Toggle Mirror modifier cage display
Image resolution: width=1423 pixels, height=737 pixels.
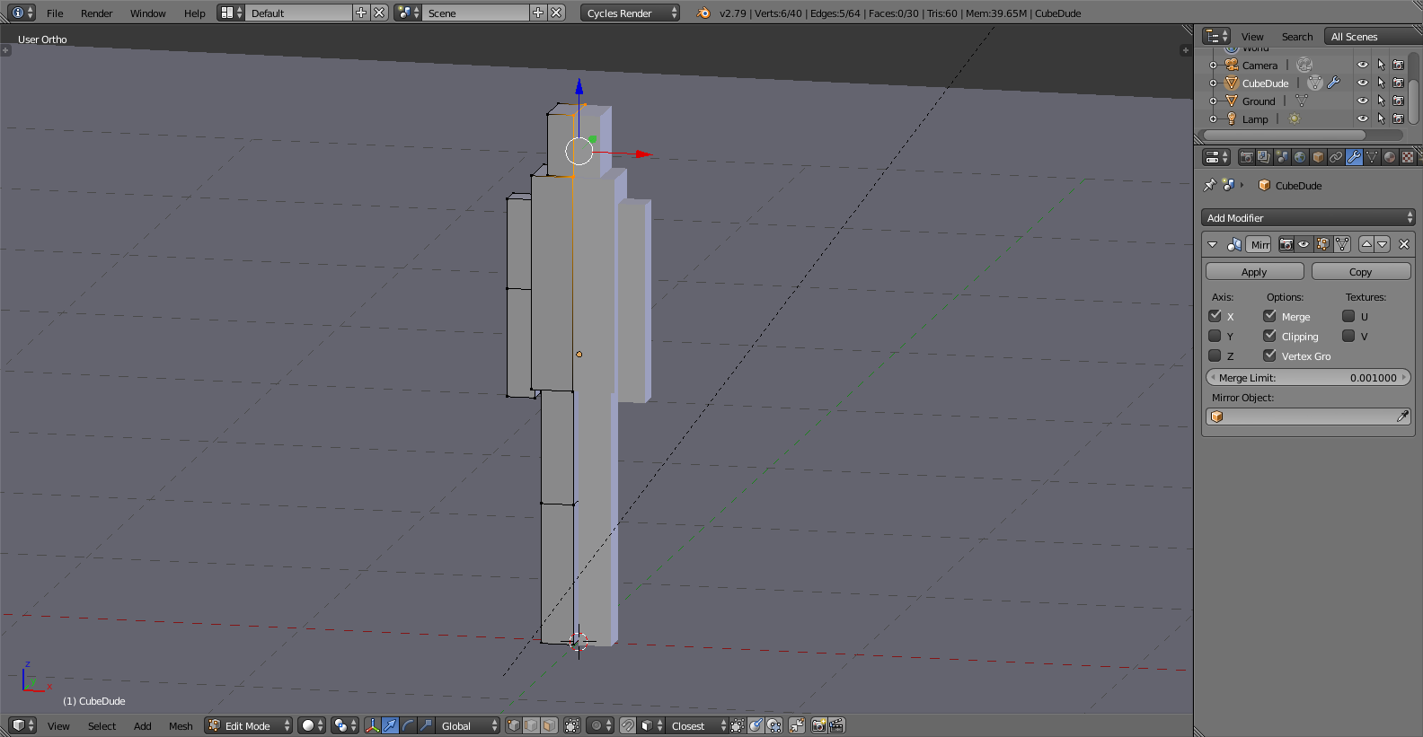pos(1342,244)
